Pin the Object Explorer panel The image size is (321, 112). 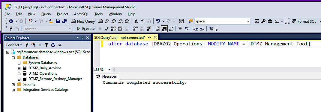pyautogui.click(x=83, y=38)
